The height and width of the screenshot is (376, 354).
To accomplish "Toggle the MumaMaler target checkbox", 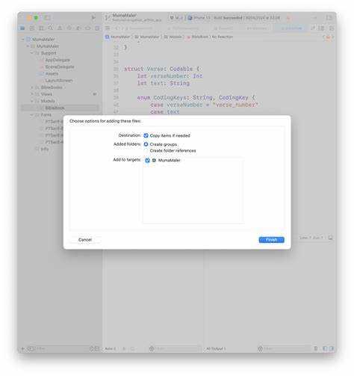I will (147, 160).
